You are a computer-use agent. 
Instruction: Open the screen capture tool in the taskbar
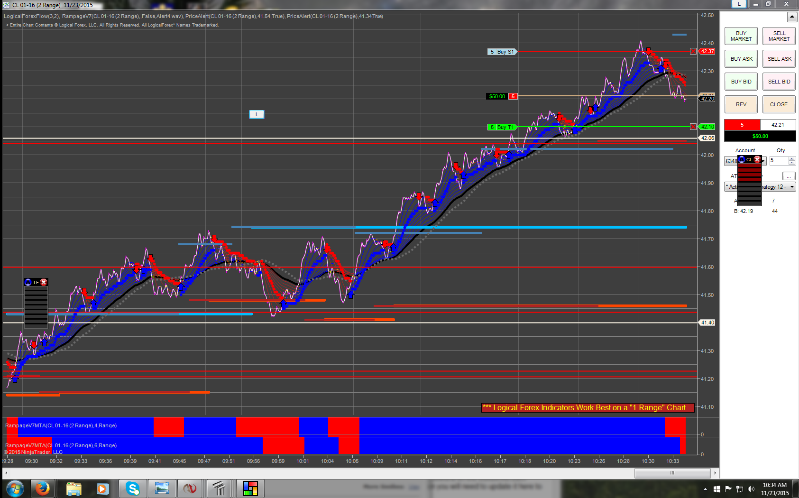click(x=162, y=488)
